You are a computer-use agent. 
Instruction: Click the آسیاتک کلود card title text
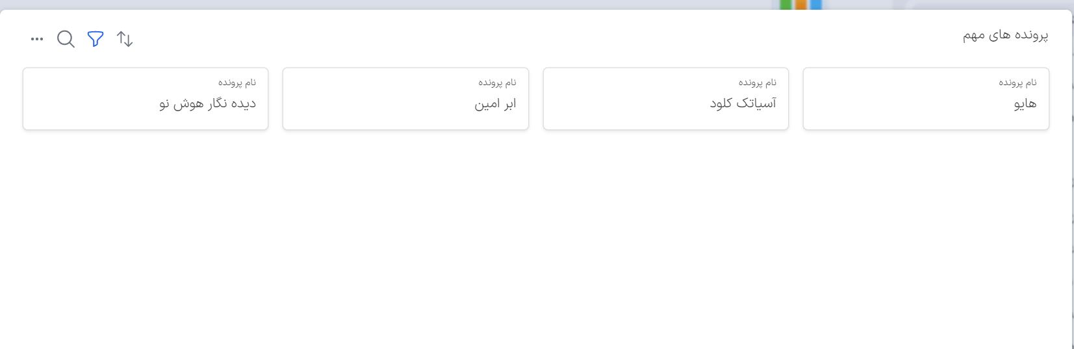pyautogui.click(x=743, y=103)
